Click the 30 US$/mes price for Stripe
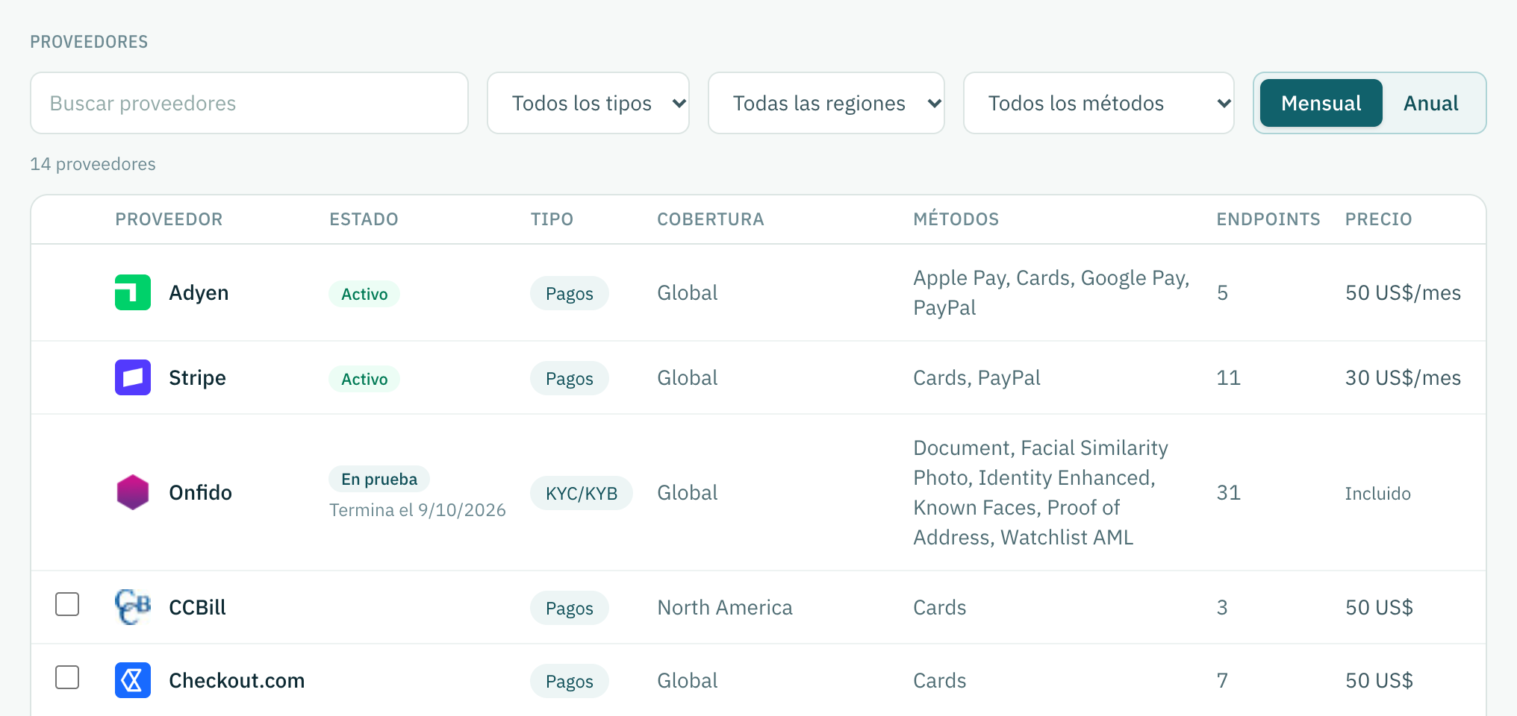1517x716 pixels. click(x=1403, y=377)
